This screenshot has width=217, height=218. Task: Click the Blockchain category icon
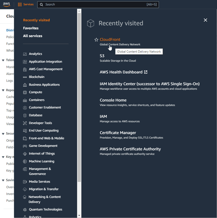pyautogui.click(x=25, y=77)
